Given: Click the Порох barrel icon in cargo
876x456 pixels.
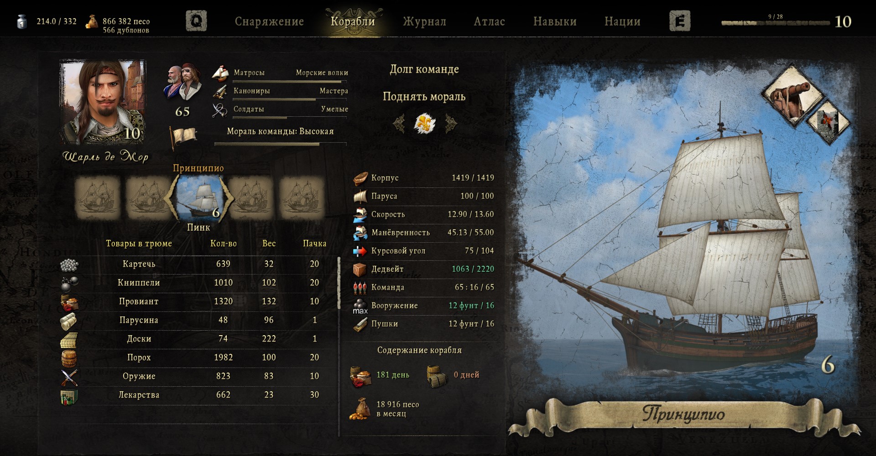Looking at the screenshot, I should click(x=69, y=358).
